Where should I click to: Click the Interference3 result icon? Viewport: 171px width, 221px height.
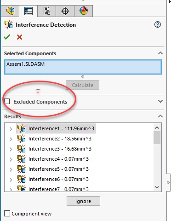click(x=21, y=149)
